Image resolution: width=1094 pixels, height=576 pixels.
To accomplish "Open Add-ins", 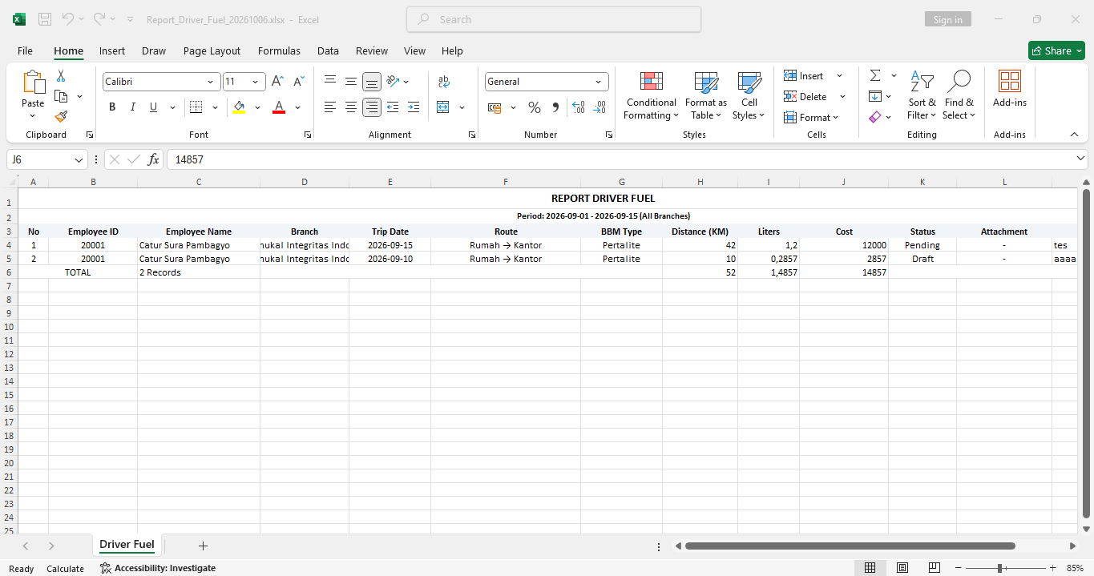I will pos(1009,89).
